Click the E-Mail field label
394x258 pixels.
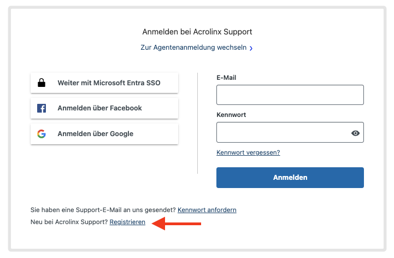point(226,78)
